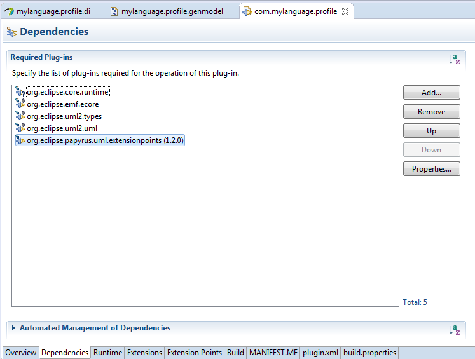This screenshot has width=475, height=359.
Task: Select org.eclipse.papyrus.uml.extensionpoints (1.2.0) entry
Action: (100, 140)
